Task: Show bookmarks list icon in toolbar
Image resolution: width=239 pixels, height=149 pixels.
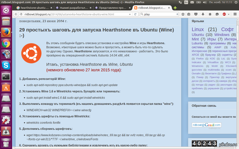Action: [x=189, y=14]
